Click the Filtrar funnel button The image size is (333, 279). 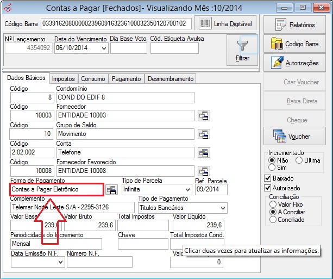point(242,50)
